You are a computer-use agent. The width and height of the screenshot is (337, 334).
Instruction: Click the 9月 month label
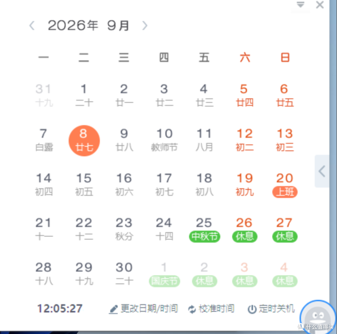click(x=119, y=25)
